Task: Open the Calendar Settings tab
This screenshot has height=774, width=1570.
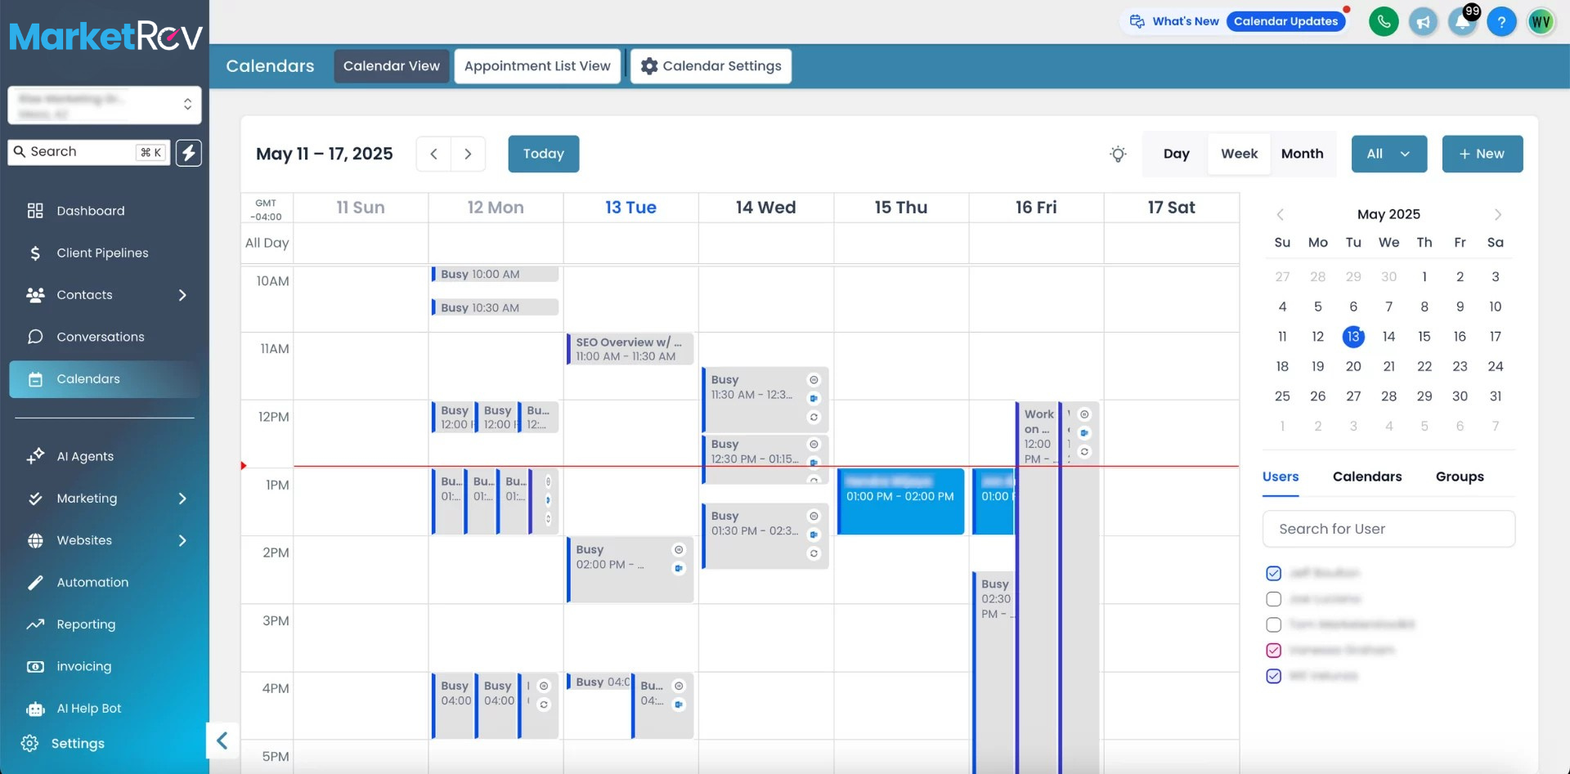Action: pos(711,66)
